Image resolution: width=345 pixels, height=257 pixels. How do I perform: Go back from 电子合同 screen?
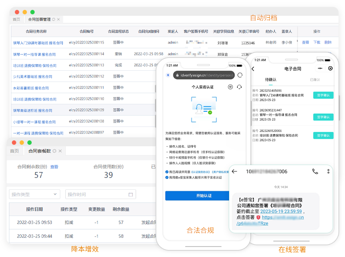pos(254,69)
